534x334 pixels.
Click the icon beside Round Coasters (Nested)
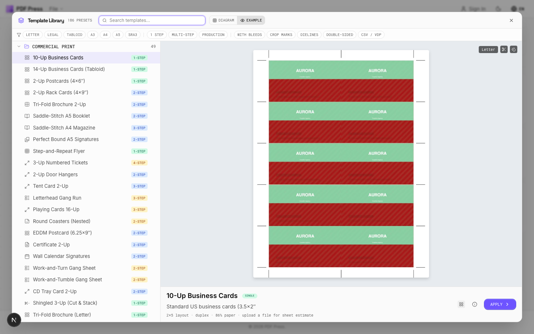pyautogui.click(x=27, y=221)
